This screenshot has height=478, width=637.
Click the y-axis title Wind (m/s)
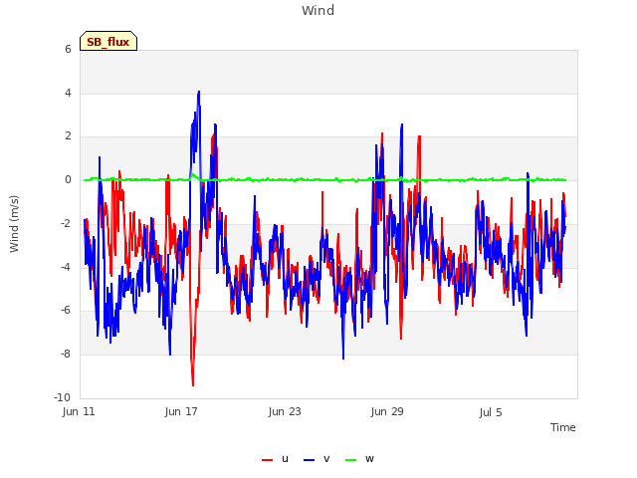(x=14, y=224)
